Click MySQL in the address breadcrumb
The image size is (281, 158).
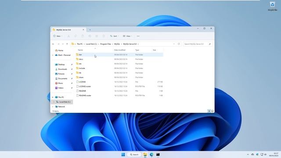117,44
